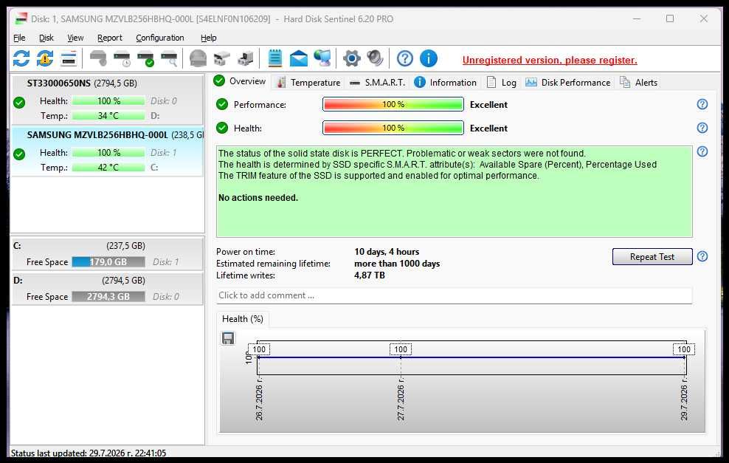Click the Hard Disk Sentinel title bar icon
Viewport: 729px width, 463px height.
point(21,18)
